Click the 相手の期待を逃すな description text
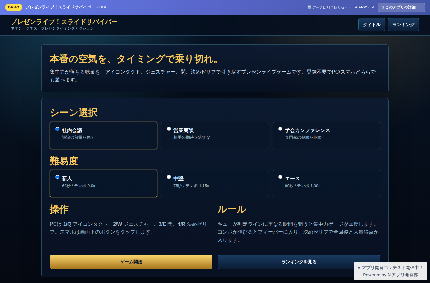This screenshot has width=430, height=283. (192, 137)
